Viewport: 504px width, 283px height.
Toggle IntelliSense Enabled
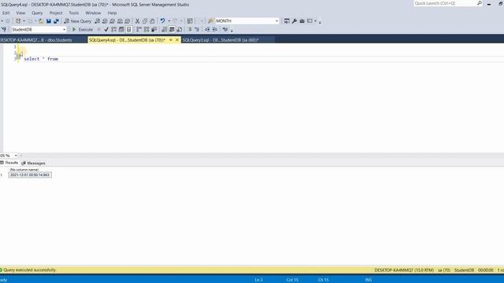[x=129, y=30]
